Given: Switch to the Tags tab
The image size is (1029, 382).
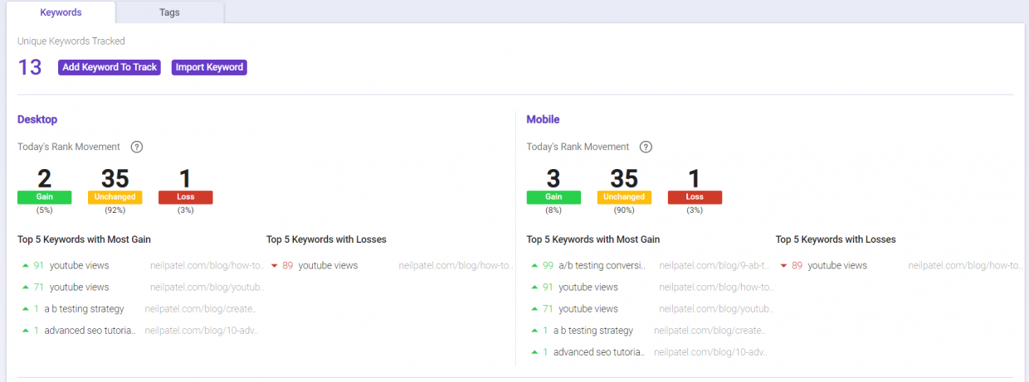Looking at the screenshot, I should pos(169,12).
